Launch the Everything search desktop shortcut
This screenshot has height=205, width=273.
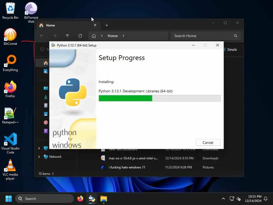tap(10, 63)
